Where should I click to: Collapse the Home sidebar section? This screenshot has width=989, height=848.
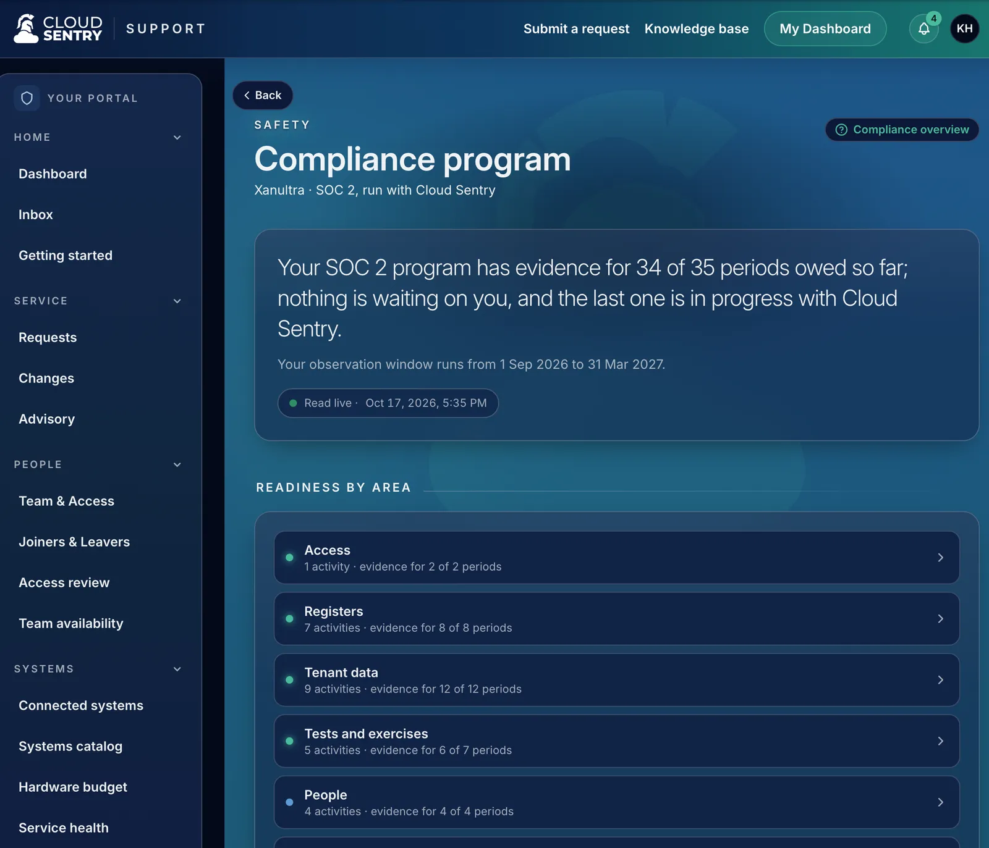[x=177, y=137]
